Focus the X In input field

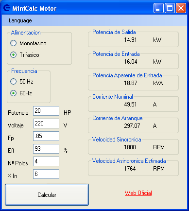(46, 174)
